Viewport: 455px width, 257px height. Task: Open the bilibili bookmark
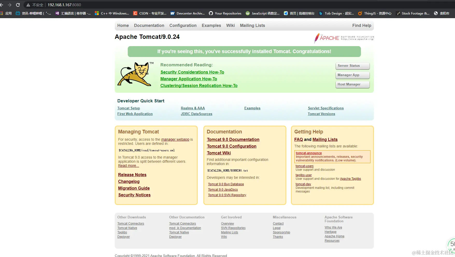click(x=33, y=13)
